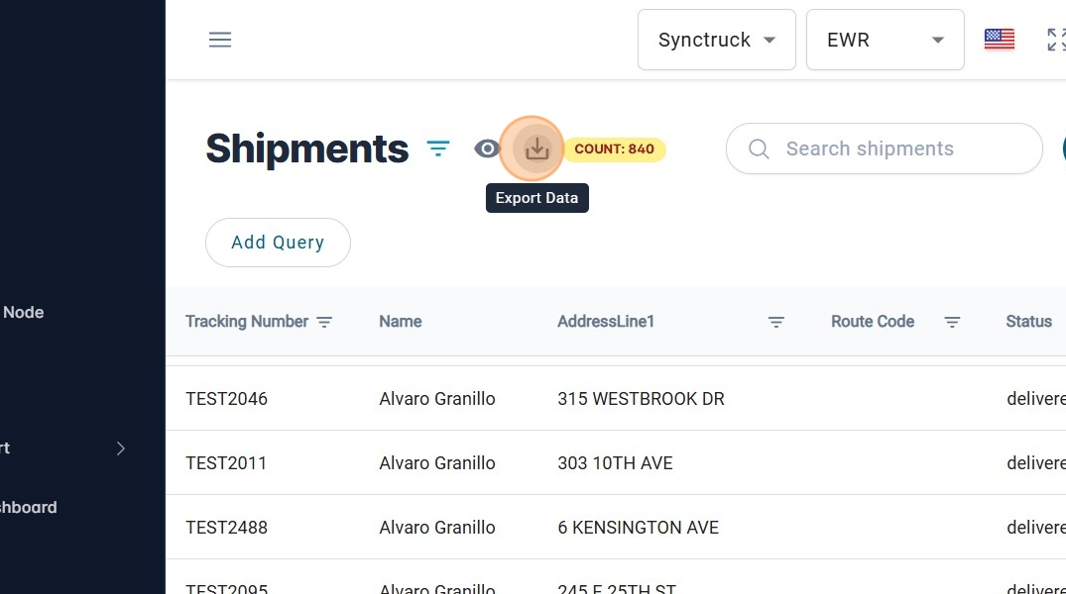The width and height of the screenshot is (1066, 594).
Task: Click the Add Query button
Action: point(278,243)
